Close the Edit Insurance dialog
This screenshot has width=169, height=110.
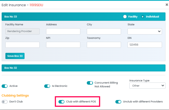pyautogui.click(x=167, y=5)
